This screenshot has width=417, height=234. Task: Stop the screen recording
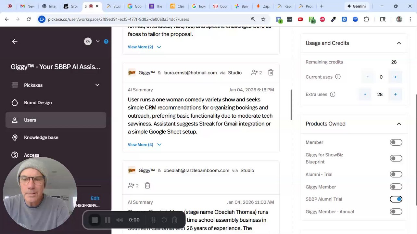pyautogui.click(x=95, y=220)
